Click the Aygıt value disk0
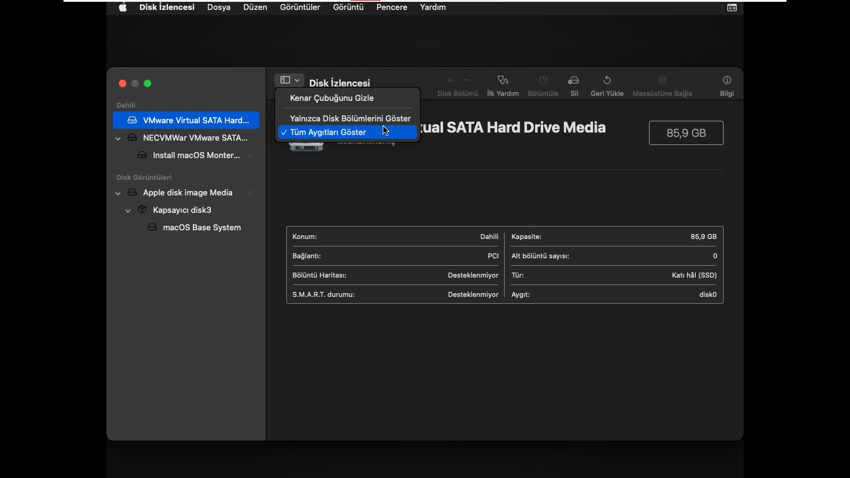Image resolution: width=850 pixels, height=478 pixels. [x=708, y=294]
